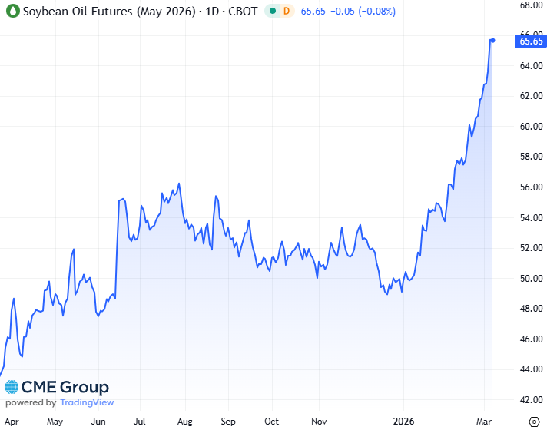This screenshot has height=430, width=547.
Task: Click the 42.00 level on price axis
Action: [532, 400]
